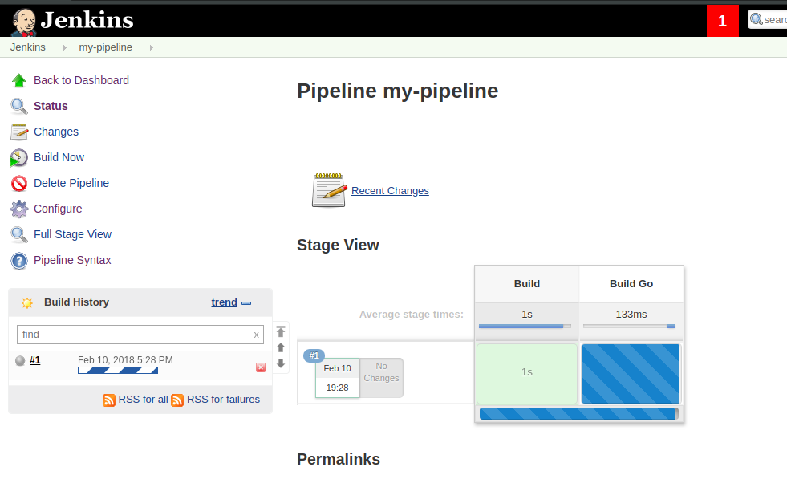Click the Pipeline Syntax help icon
Viewport: 787px width, 483px height.
click(x=19, y=261)
